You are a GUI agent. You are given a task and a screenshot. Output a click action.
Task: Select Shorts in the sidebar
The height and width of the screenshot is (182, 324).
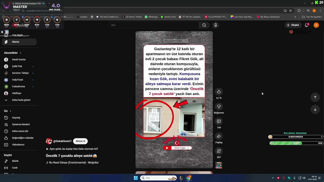click(x=19, y=42)
